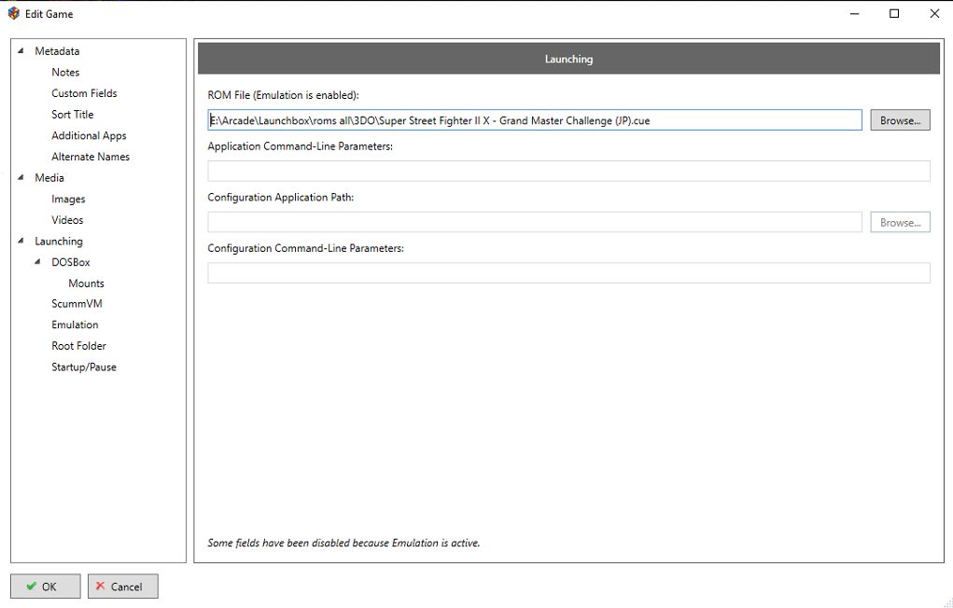This screenshot has height=608, width=953.
Task: Click the 'Application Command-Line Parameters:' label
Action: tap(301, 146)
